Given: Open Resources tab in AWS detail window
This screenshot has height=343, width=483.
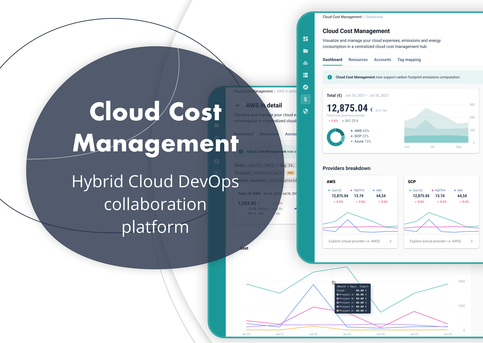Looking at the screenshot, I should coord(269,134).
